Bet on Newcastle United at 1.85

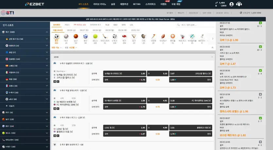pyautogui.click(x=125, y=74)
